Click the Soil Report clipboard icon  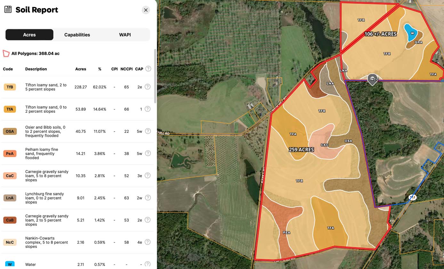(x=8, y=9)
